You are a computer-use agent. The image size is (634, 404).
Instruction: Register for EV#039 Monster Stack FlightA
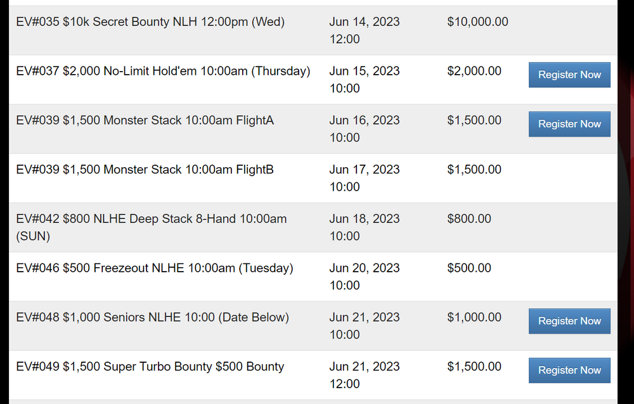[x=569, y=124]
